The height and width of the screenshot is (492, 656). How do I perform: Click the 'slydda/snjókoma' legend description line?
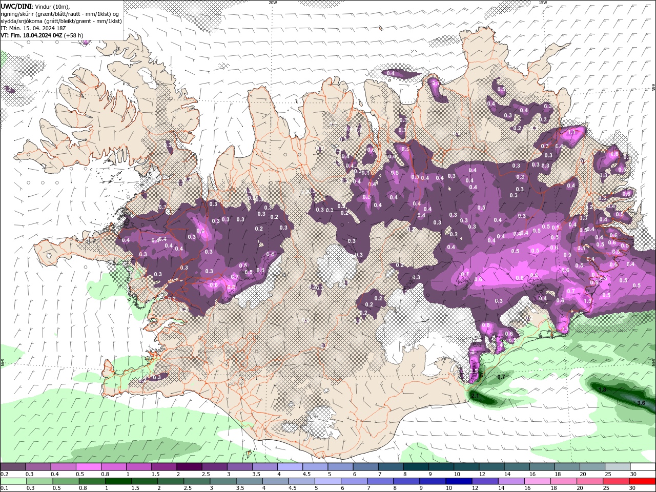(60, 21)
